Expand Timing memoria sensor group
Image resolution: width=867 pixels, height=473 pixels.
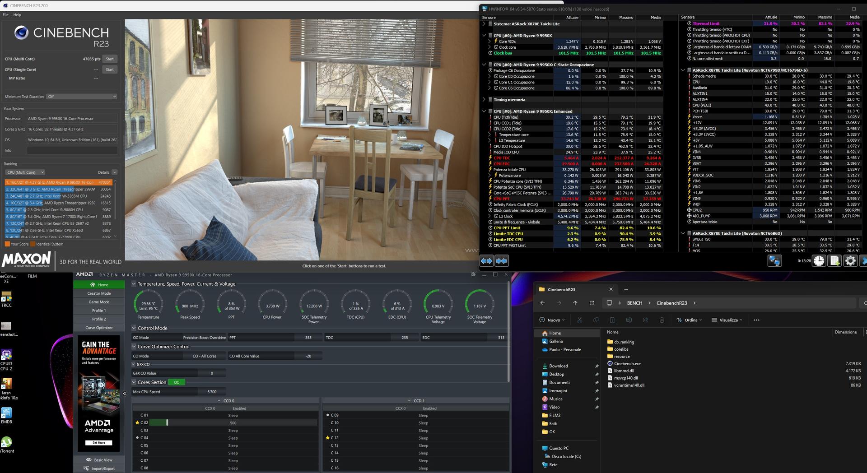point(484,100)
